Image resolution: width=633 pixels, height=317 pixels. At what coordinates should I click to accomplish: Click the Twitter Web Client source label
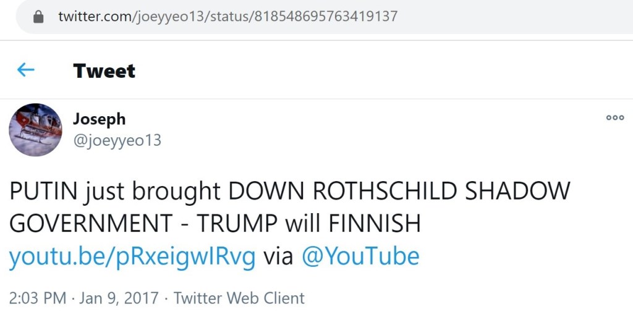tap(239, 298)
